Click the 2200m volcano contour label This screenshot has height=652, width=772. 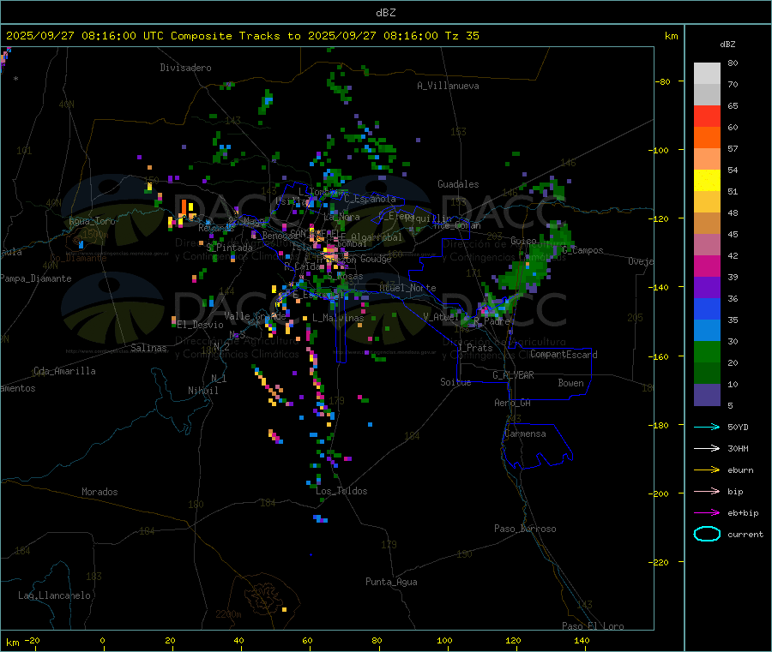[x=228, y=614]
